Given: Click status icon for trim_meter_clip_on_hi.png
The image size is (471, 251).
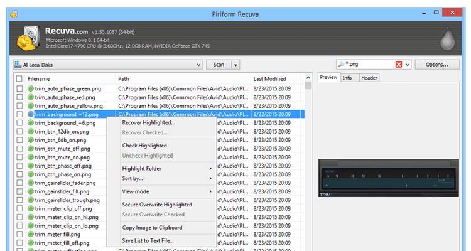Looking at the screenshot, I should pos(30,217).
